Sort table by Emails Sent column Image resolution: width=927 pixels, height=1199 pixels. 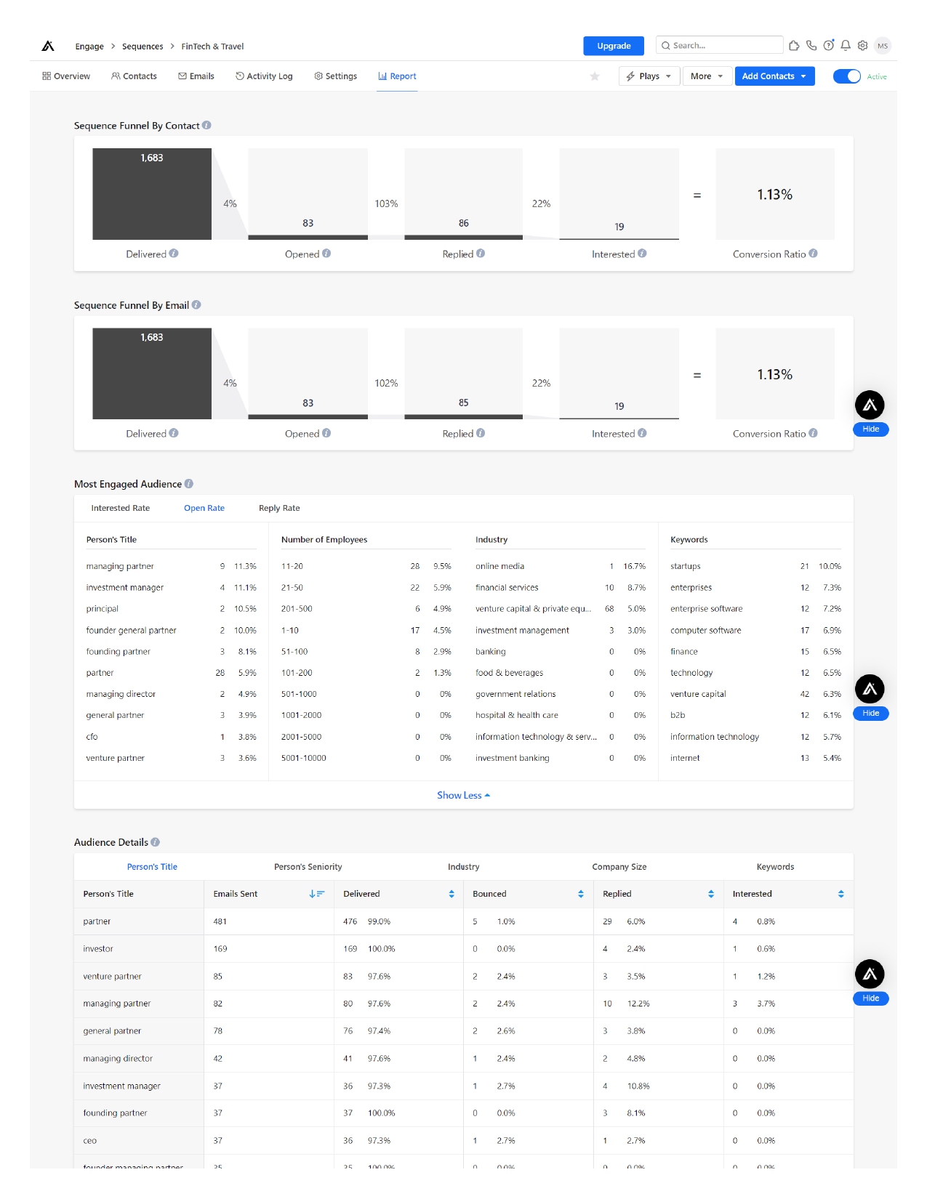[316, 894]
